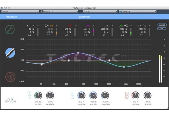Toggle solo on the 13000 Hz band
This screenshot has height=116, width=169.
[x=149, y=26]
